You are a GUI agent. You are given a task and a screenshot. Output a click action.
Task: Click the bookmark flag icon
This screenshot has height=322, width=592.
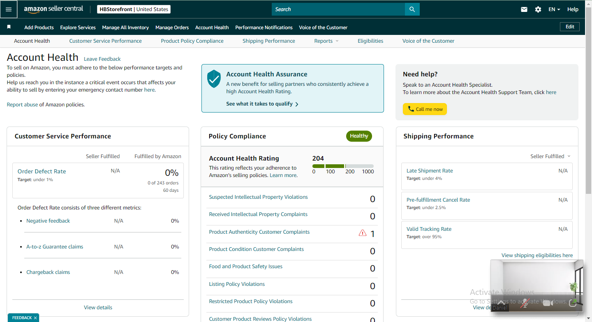click(9, 27)
